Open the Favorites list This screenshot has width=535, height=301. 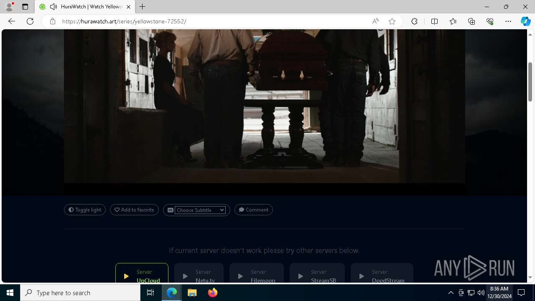click(x=453, y=21)
